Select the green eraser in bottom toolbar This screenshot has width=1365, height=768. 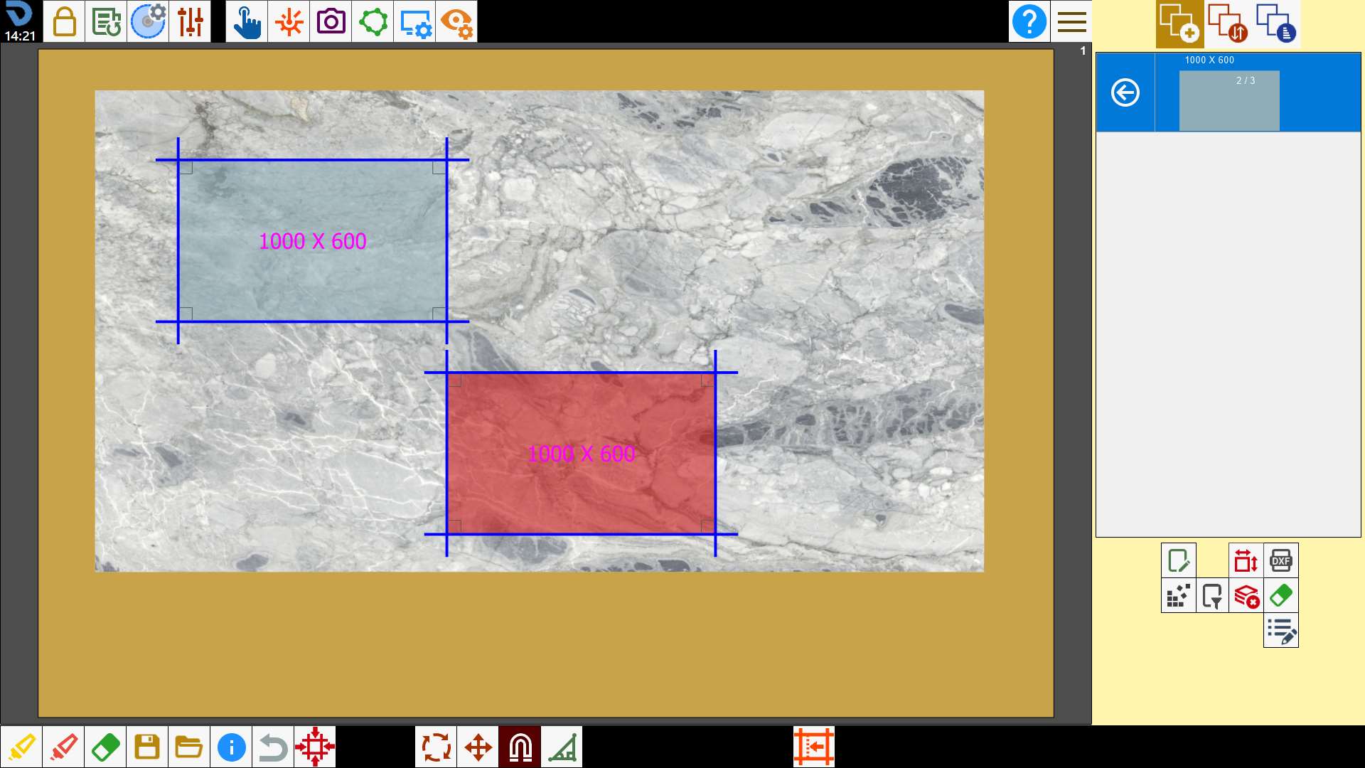[x=105, y=747]
